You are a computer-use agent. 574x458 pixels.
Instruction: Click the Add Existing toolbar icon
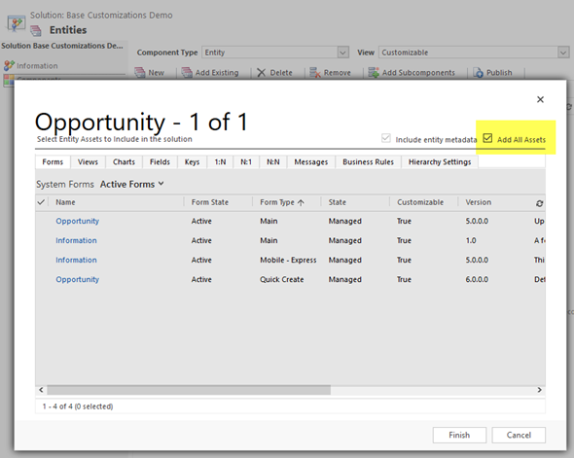point(187,72)
